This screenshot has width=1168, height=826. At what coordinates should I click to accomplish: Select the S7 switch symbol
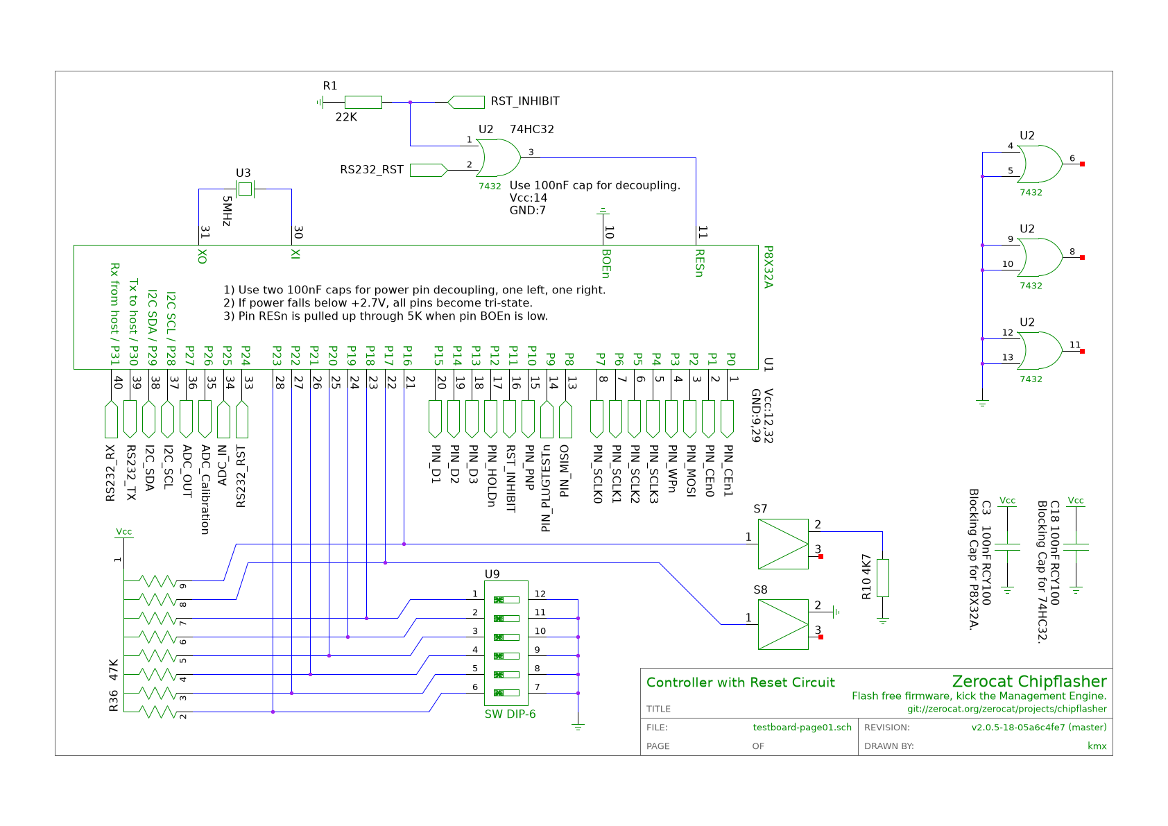[783, 544]
